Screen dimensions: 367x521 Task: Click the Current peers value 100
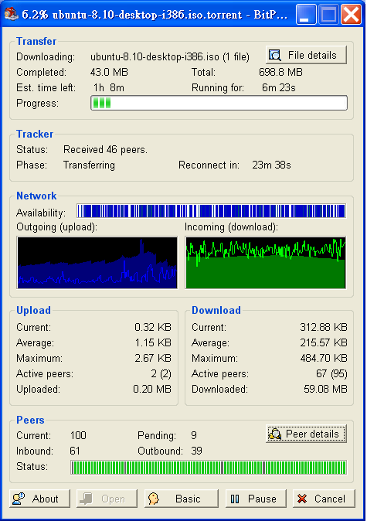(78, 436)
